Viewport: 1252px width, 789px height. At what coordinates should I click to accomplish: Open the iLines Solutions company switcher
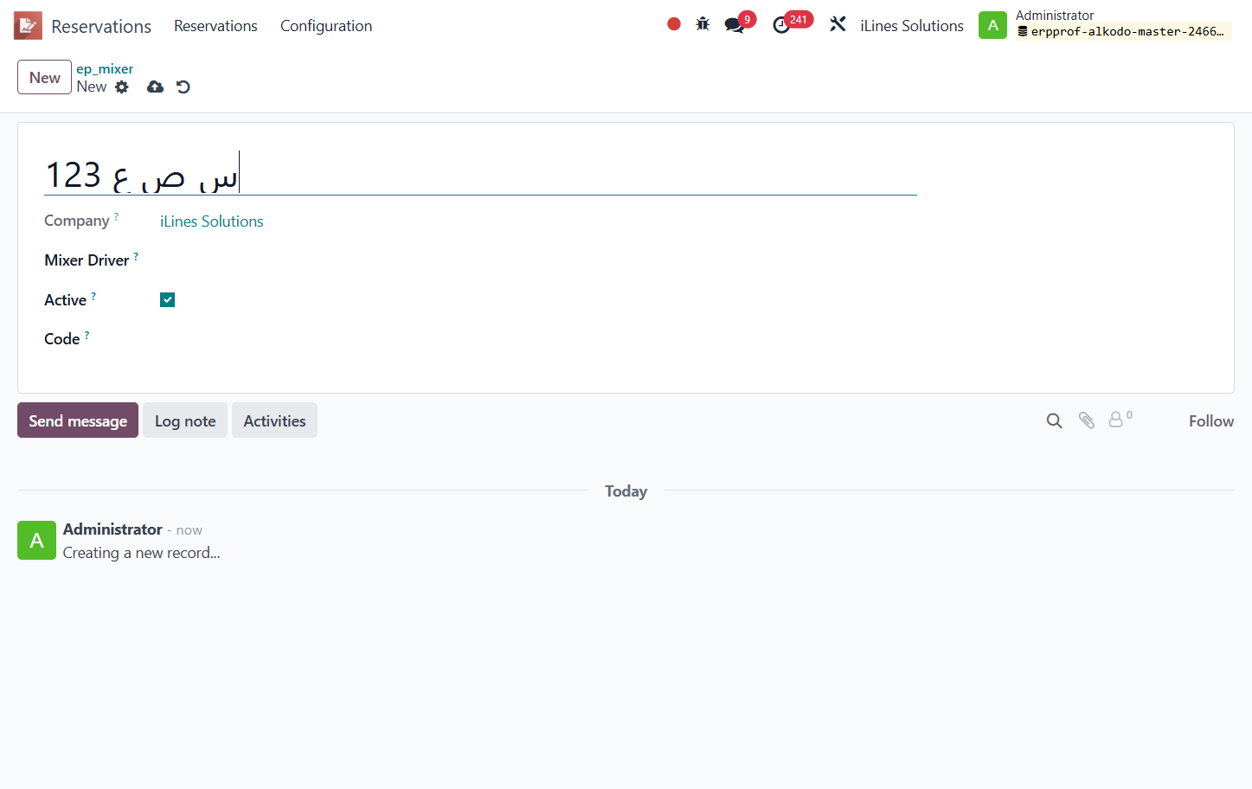(911, 26)
